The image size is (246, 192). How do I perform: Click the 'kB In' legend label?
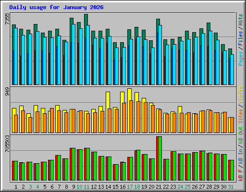241,156
